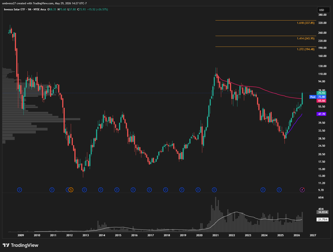333x252 pixels.
Task: Click the dividend marker nearest the 2013 label
Action: tap(84, 190)
